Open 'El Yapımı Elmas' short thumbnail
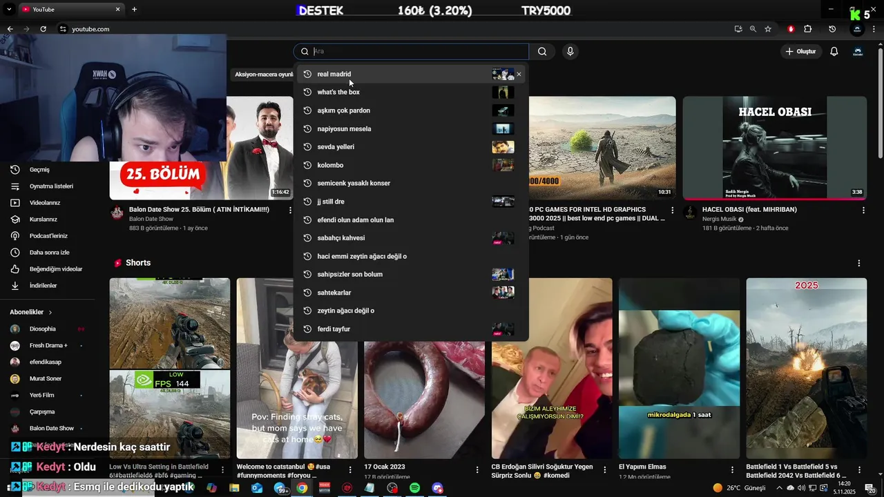The height and width of the screenshot is (497, 884). click(x=679, y=369)
